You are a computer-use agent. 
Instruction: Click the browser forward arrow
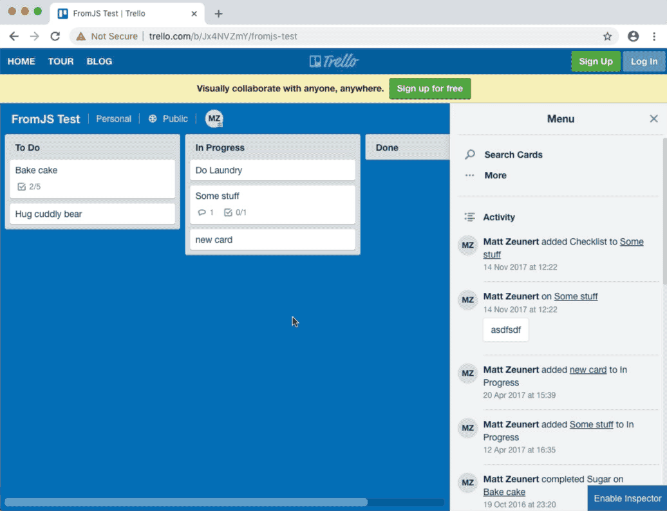point(35,36)
